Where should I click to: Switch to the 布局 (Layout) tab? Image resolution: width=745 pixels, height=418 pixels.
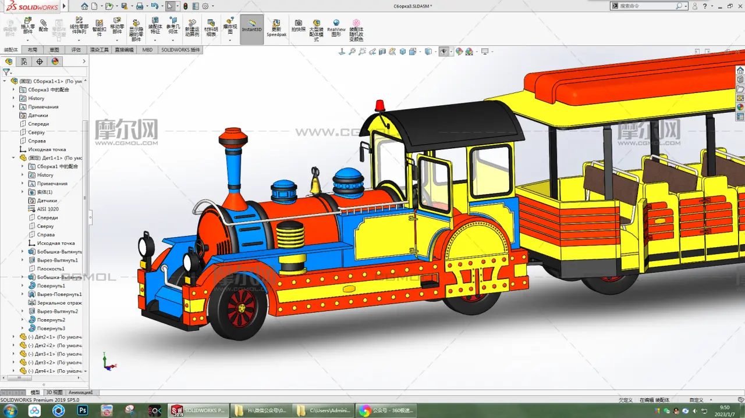click(32, 50)
